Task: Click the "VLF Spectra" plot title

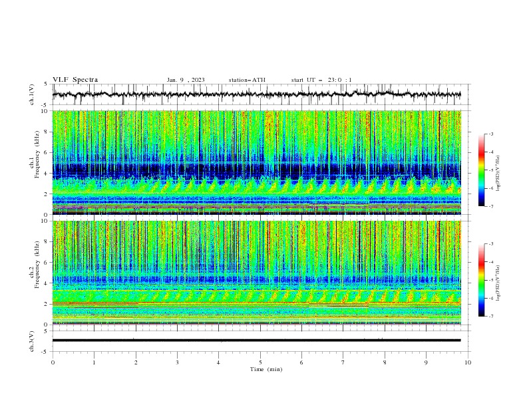Action: point(75,80)
